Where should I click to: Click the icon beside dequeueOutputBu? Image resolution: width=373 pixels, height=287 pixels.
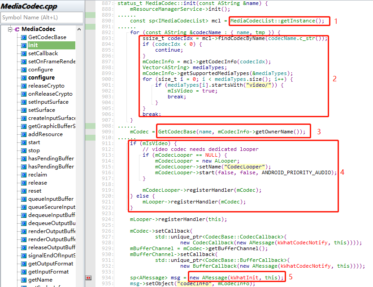tap(24, 224)
